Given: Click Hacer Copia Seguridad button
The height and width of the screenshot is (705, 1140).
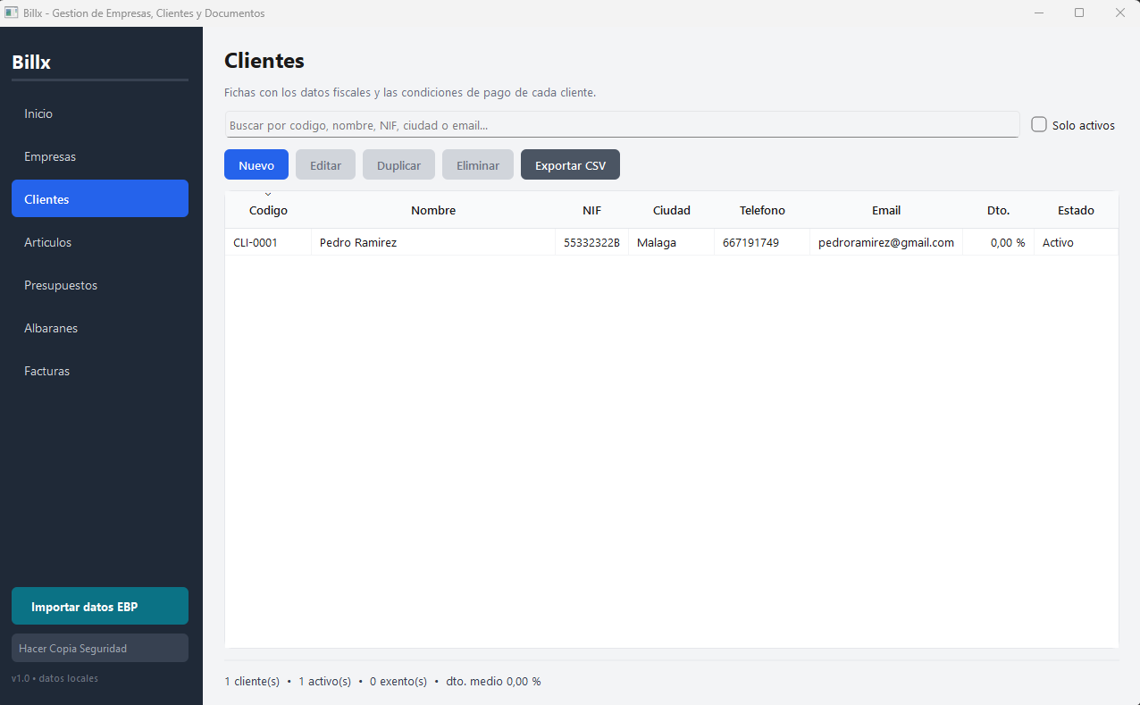Looking at the screenshot, I should click(x=100, y=648).
